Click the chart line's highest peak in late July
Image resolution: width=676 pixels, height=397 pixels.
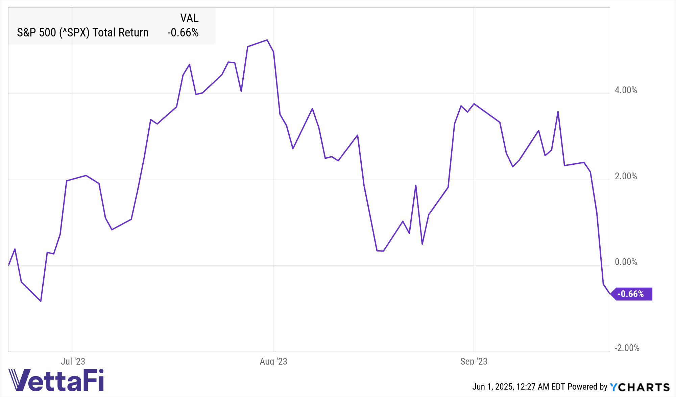point(267,40)
